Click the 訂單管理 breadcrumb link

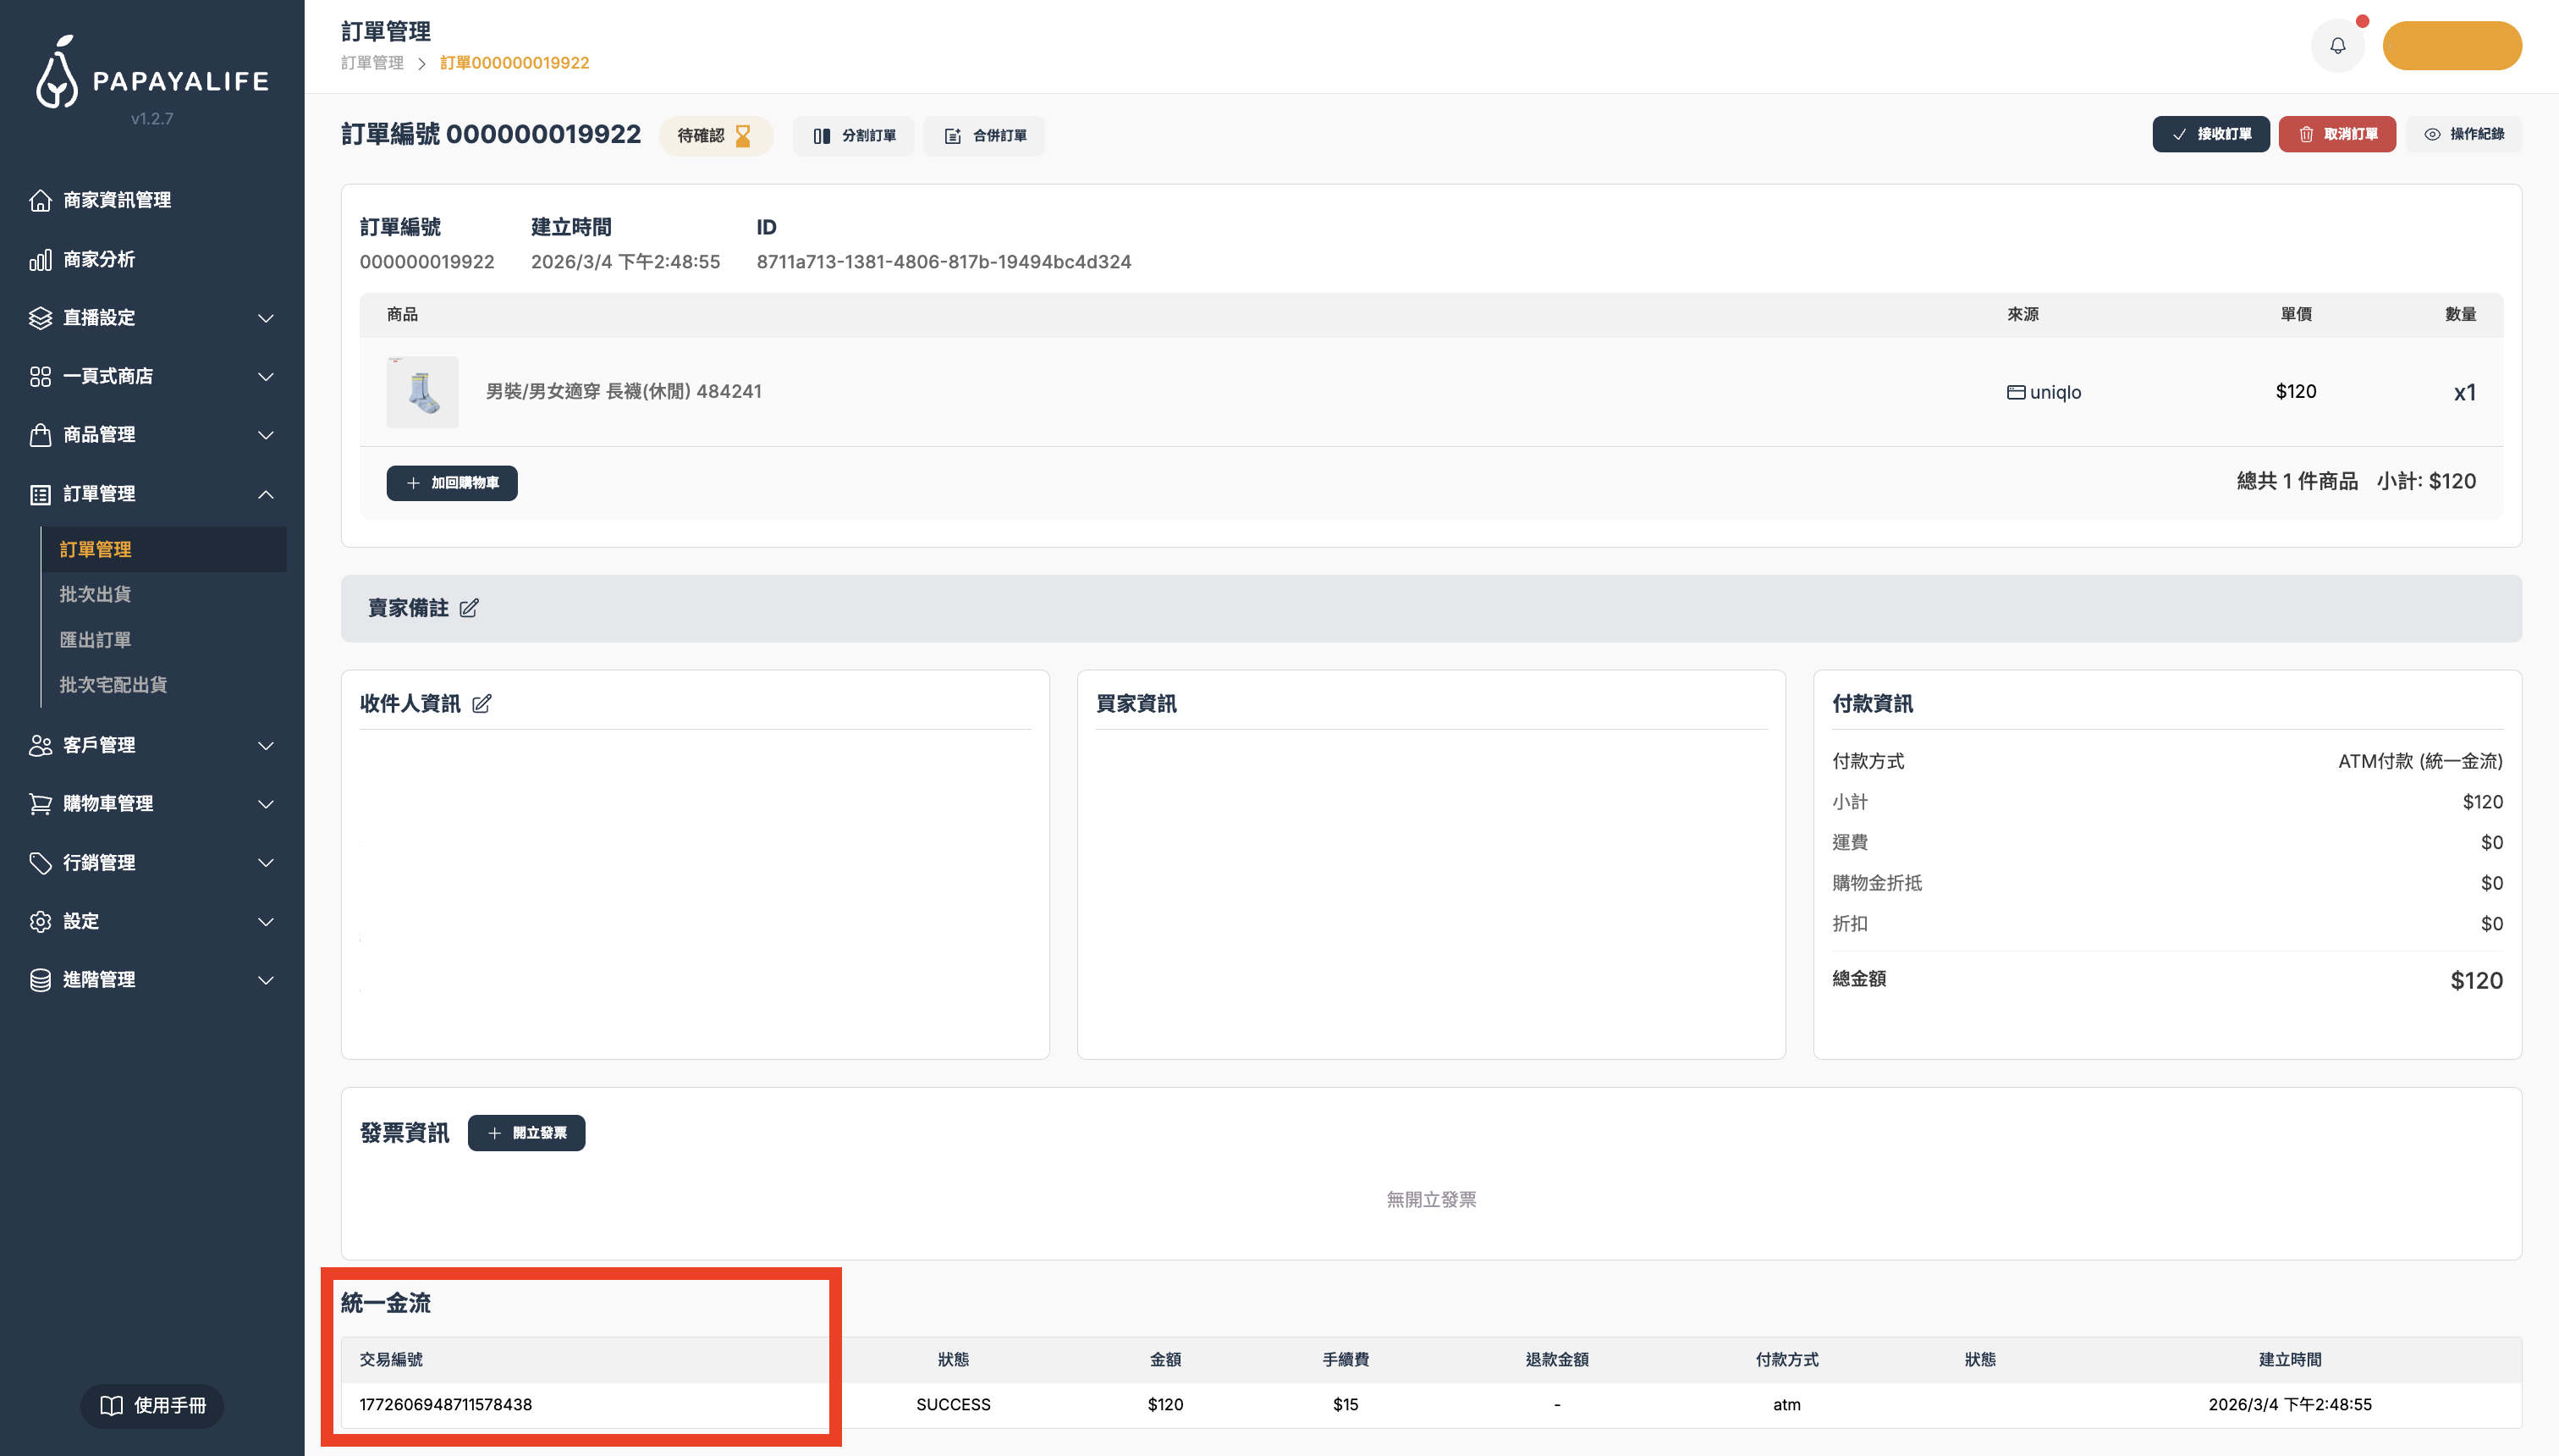pyautogui.click(x=371, y=63)
